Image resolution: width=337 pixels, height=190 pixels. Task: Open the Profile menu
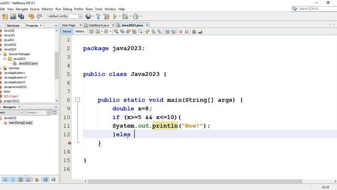pos(78,9)
